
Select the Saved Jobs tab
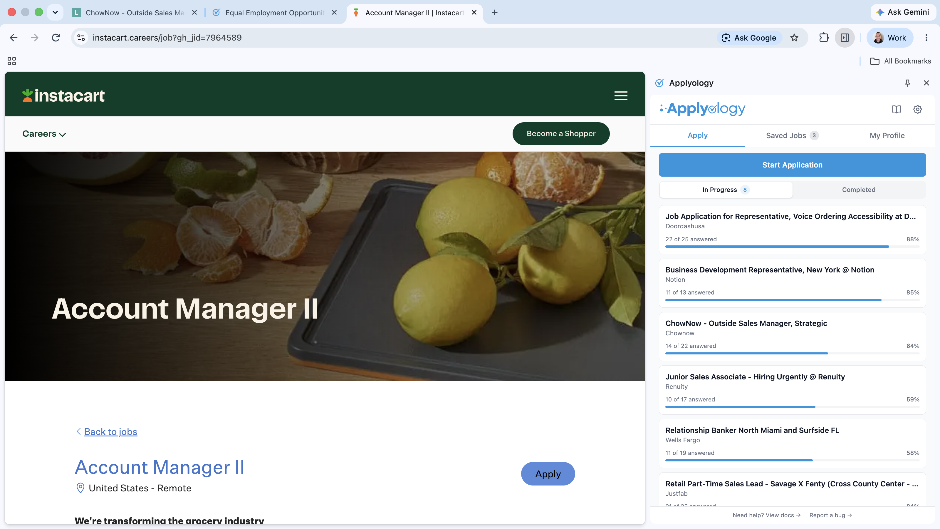pos(792,135)
